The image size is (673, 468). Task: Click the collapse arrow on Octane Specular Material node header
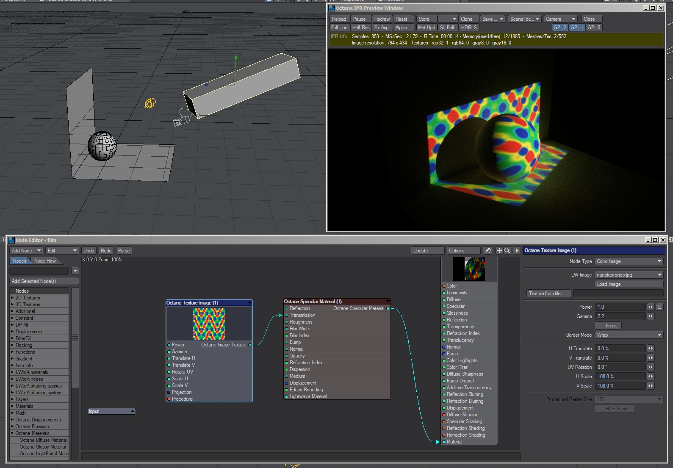[387, 302]
